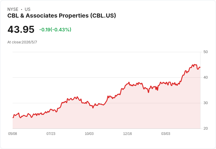Image resolution: width=216 pixels, height=149 pixels.
Task: Click the CBL & Associates Properties title
Action: tap(62, 16)
